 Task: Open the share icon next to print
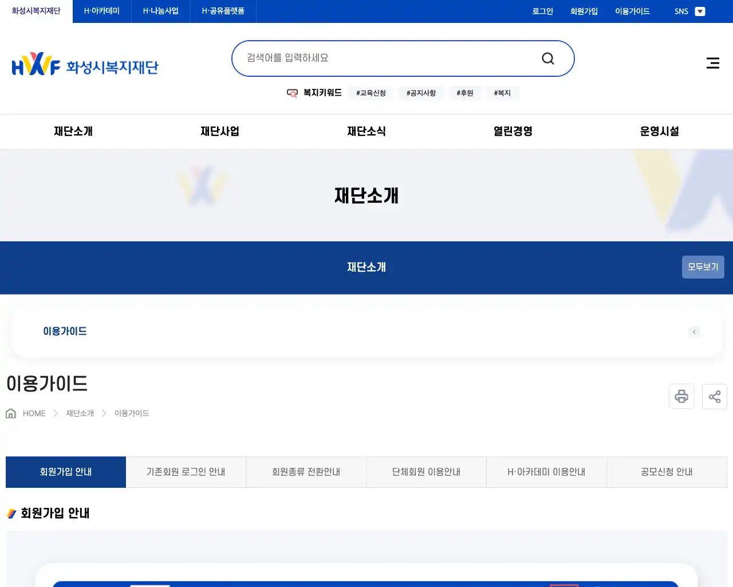(x=714, y=396)
